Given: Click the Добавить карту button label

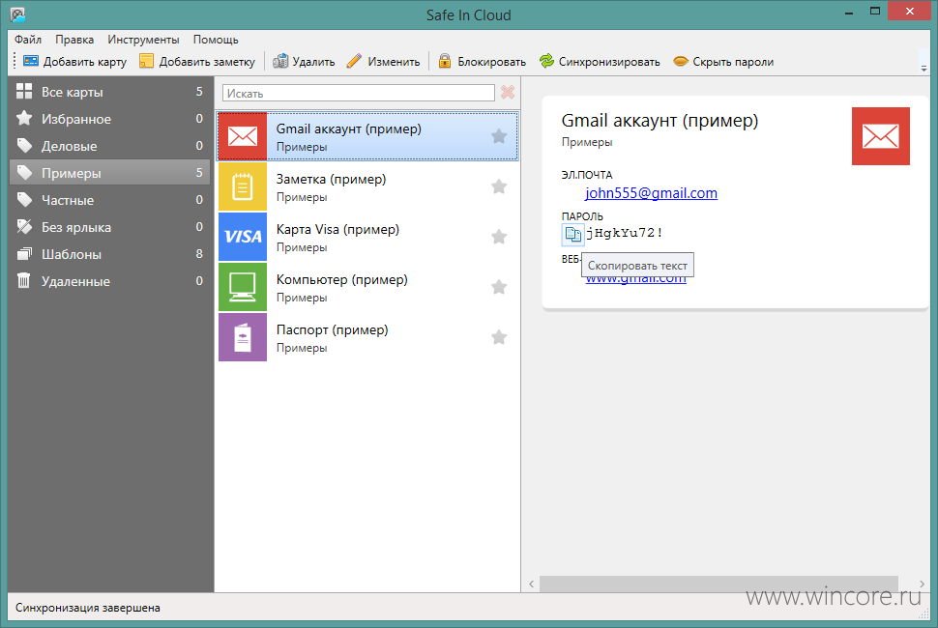Looking at the screenshot, I should click(85, 62).
